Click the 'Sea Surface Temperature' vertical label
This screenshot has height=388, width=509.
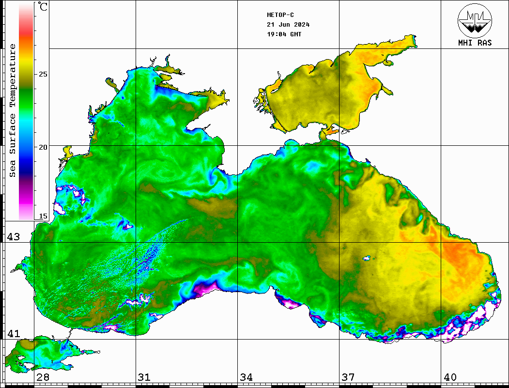pos(12,110)
